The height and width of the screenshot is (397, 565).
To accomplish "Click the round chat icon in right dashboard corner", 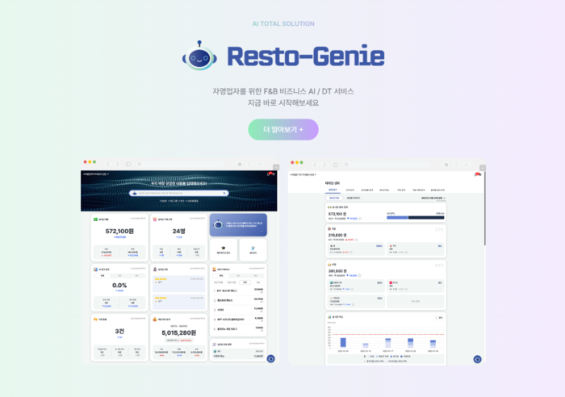I will point(478,359).
